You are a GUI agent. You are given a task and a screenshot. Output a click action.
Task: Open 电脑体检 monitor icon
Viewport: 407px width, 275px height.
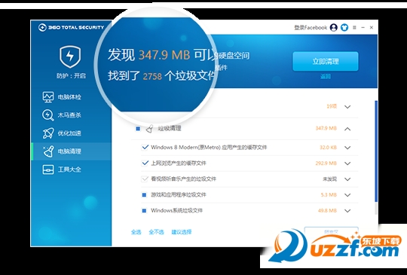click(x=48, y=96)
